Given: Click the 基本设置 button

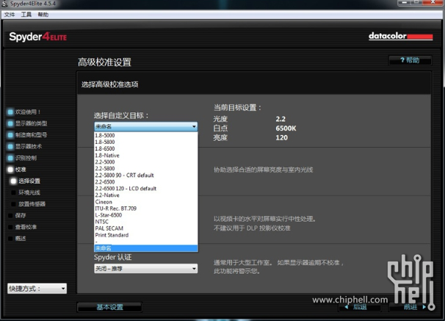Looking at the screenshot, I should pos(109,307).
